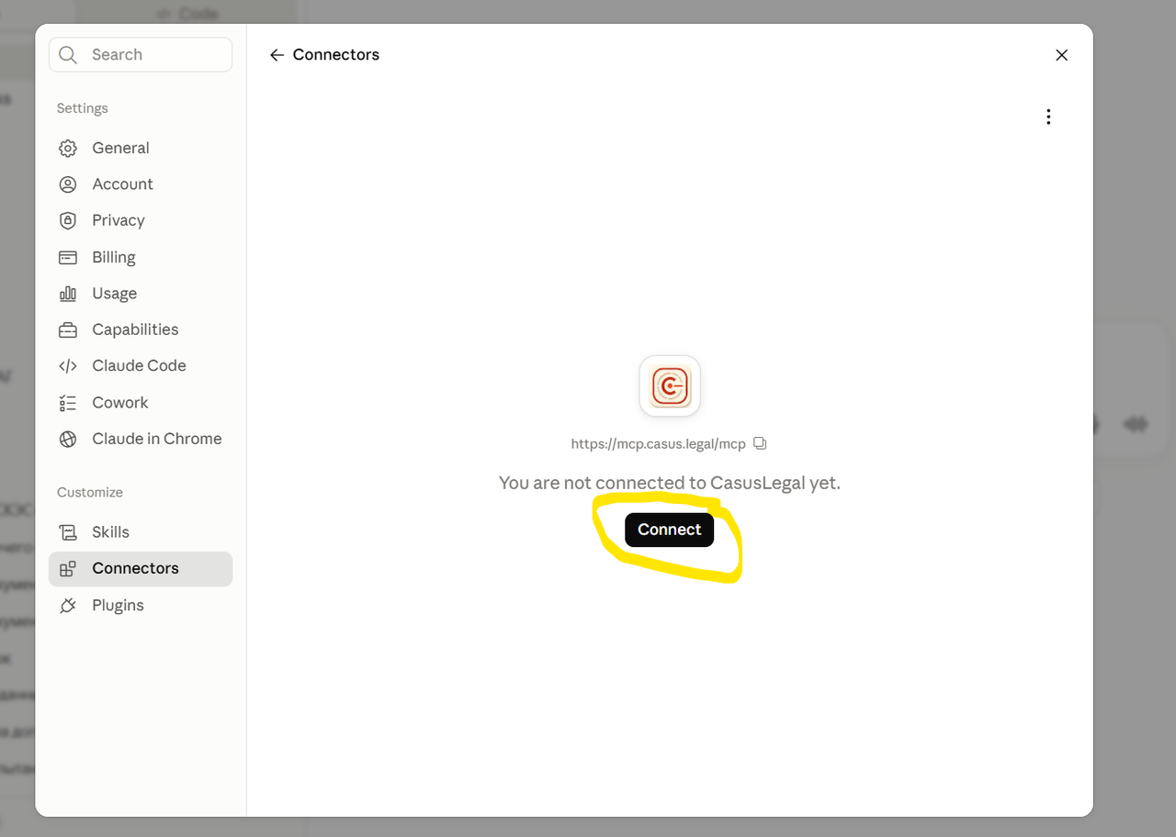Click the Billing card icon
This screenshot has width=1176, height=837.
pyautogui.click(x=68, y=258)
